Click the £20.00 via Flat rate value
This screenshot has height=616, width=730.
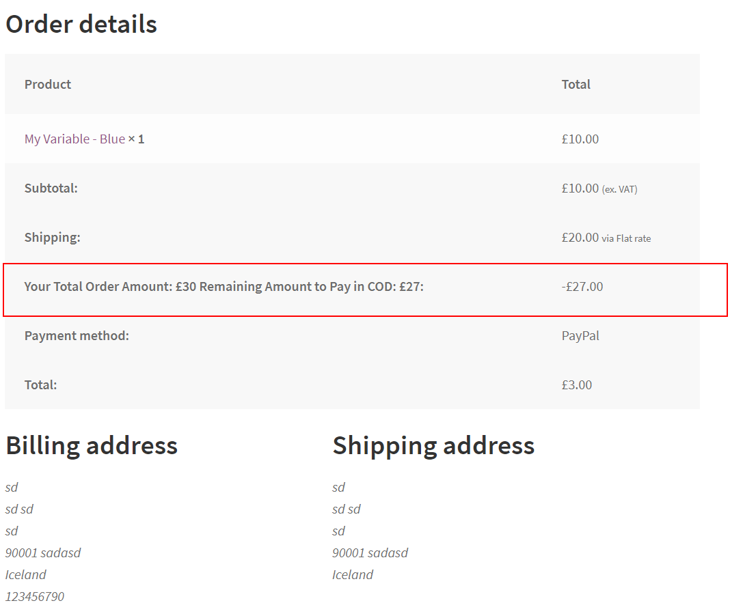point(606,238)
